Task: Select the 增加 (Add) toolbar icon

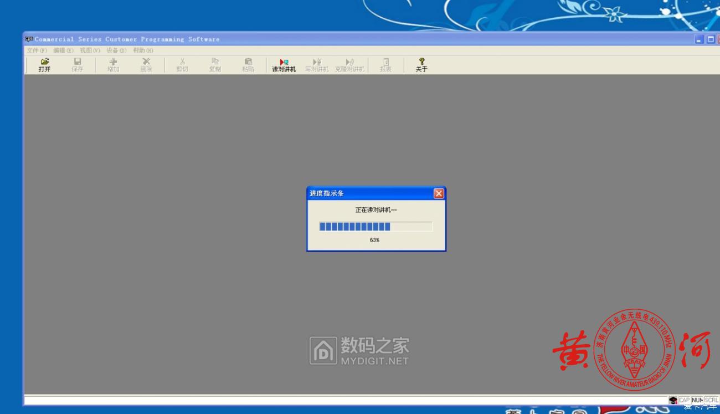Action: point(112,65)
